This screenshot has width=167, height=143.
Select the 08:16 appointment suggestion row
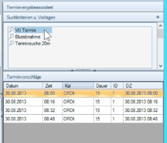(83, 102)
